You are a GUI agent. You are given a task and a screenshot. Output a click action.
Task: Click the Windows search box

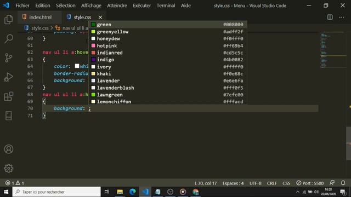(x=56, y=192)
